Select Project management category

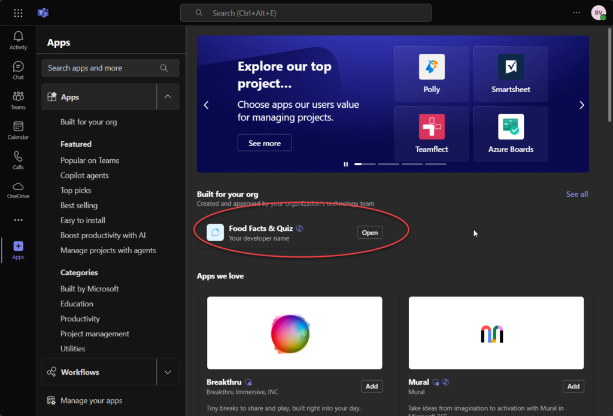[95, 333]
